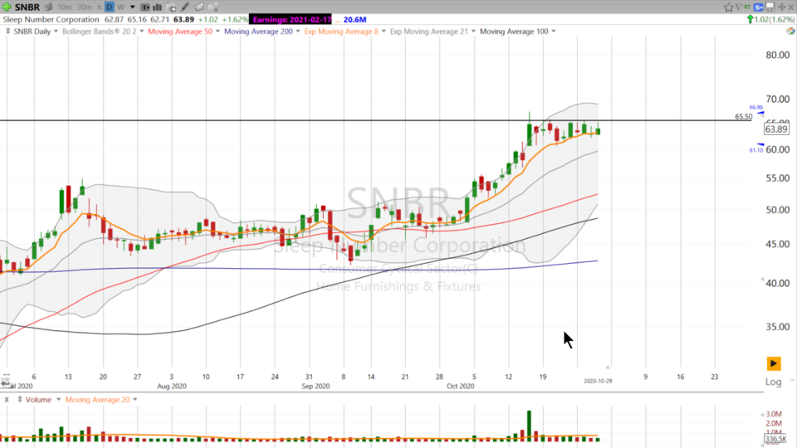Click the text annotation tool icon

pyautogui.click(x=144, y=7)
